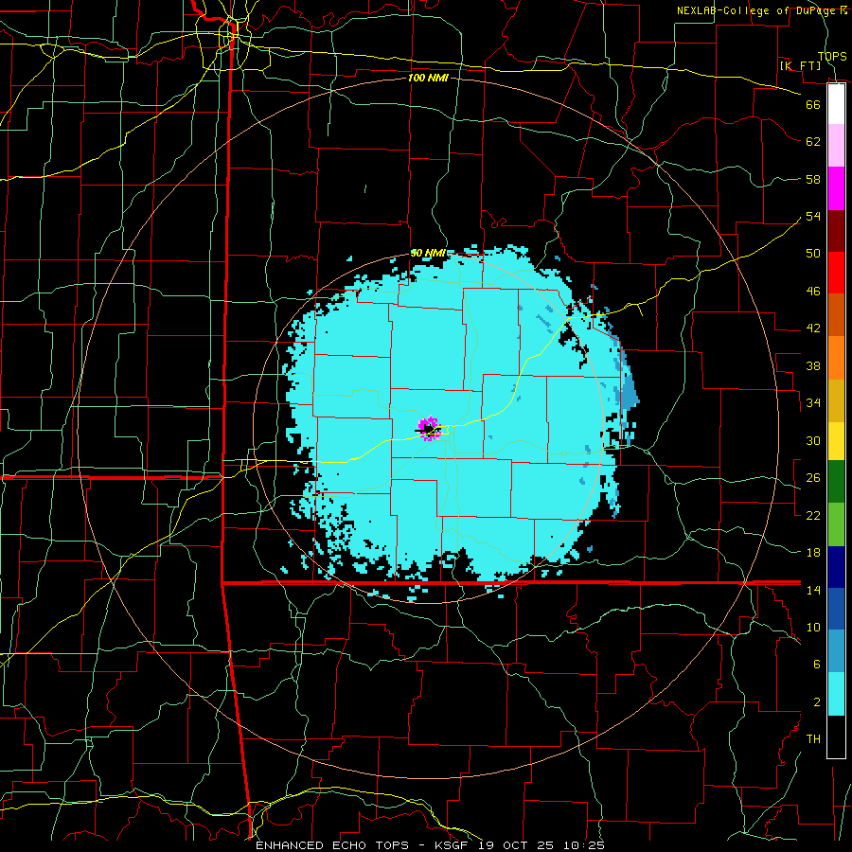This screenshot has width=852, height=852.
Task: Click the 50 legend value
Action: [x=813, y=253]
